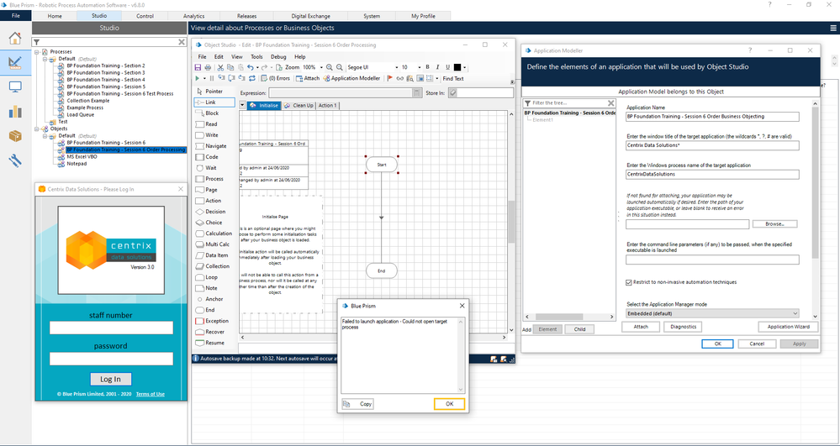Click the Start stage on the canvas
This screenshot has width=840, height=446.
click(382, 165)
